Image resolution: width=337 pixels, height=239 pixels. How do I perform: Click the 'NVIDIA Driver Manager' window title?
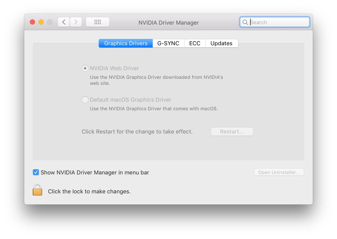coord(168,23)
